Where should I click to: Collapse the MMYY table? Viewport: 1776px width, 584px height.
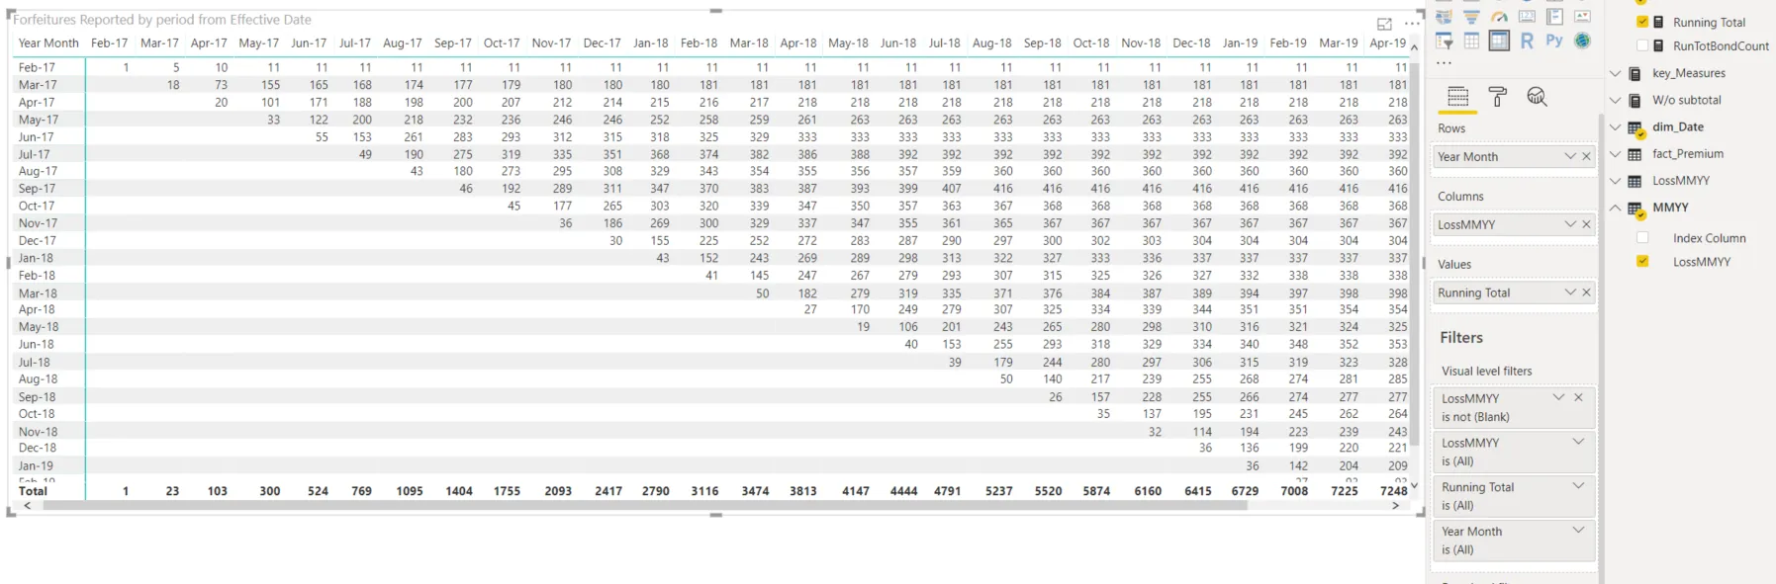click(x=1615, y=208)
